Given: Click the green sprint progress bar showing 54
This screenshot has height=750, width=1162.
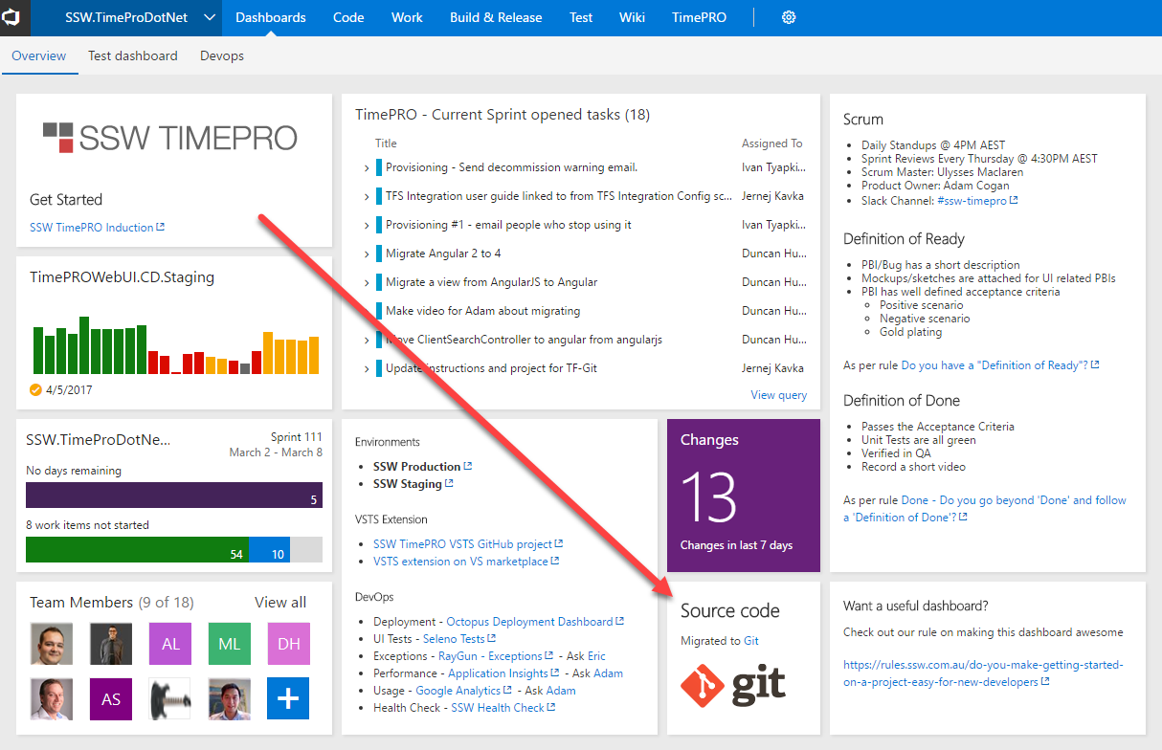Looking at the screenshot, I should [137, 549].
